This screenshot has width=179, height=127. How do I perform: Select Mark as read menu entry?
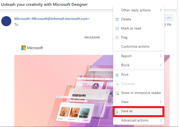coord(139,28)
